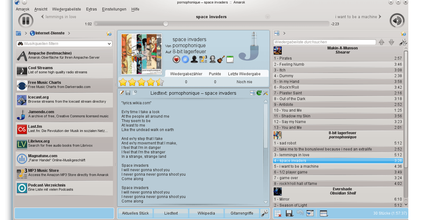The image size is (423, 220).
Task: Open the Podcast-Verzeichnis service
Action: click(x=64, y=187)
